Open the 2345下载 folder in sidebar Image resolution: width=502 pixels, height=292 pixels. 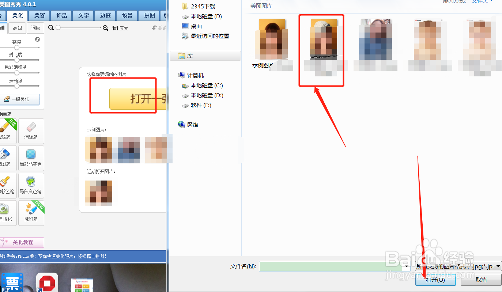click(x=198, y=6)
